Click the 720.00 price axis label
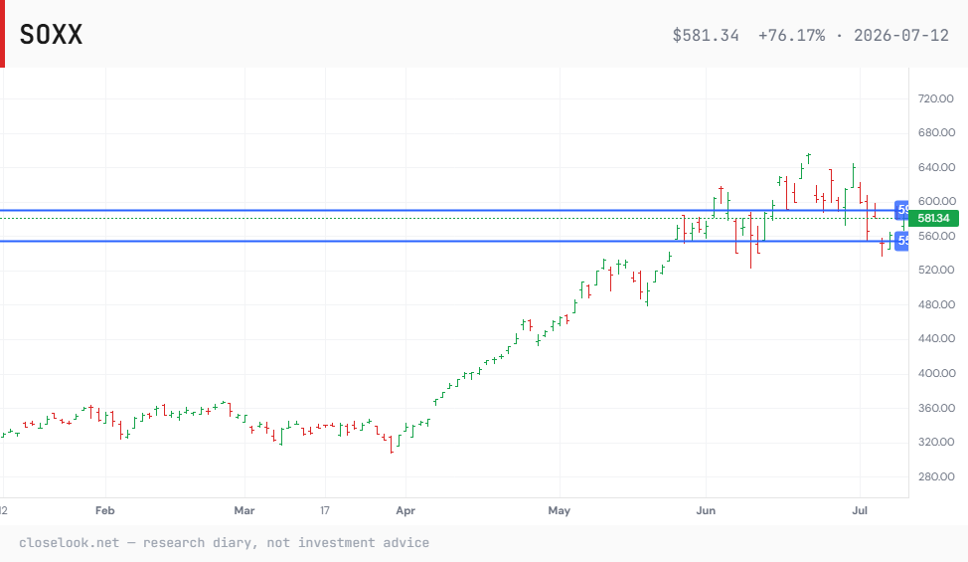Screen dimensions: 968x562 tap(936, 98)
